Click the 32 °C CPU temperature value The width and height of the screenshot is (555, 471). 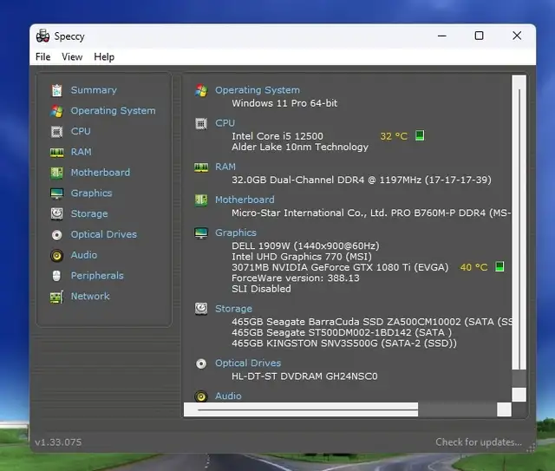pos(394,136)
